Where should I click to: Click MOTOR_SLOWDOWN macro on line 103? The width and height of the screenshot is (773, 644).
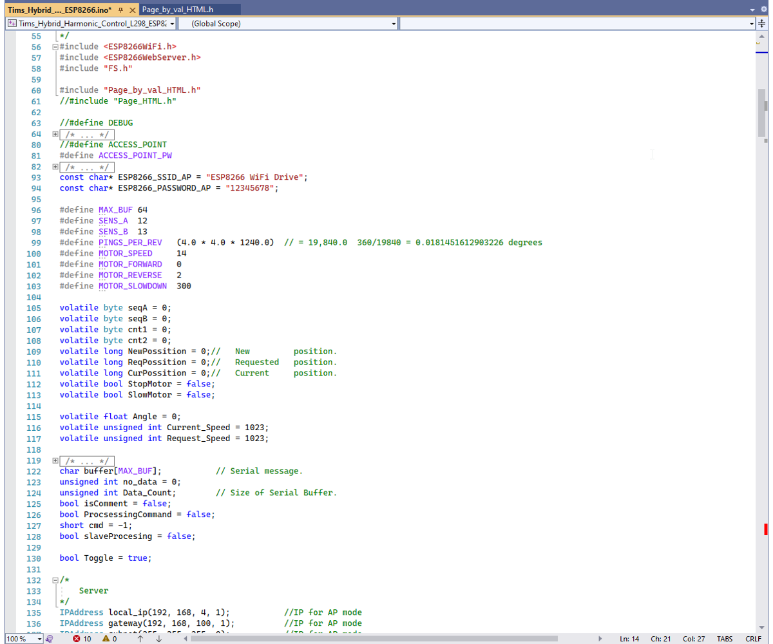133,286
